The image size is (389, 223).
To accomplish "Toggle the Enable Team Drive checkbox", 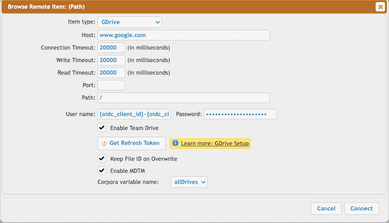I will pyautogui.click(x=102, y=128).
